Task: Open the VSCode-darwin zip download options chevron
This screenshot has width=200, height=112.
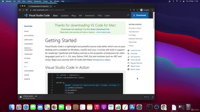Action: coord(40,97)
